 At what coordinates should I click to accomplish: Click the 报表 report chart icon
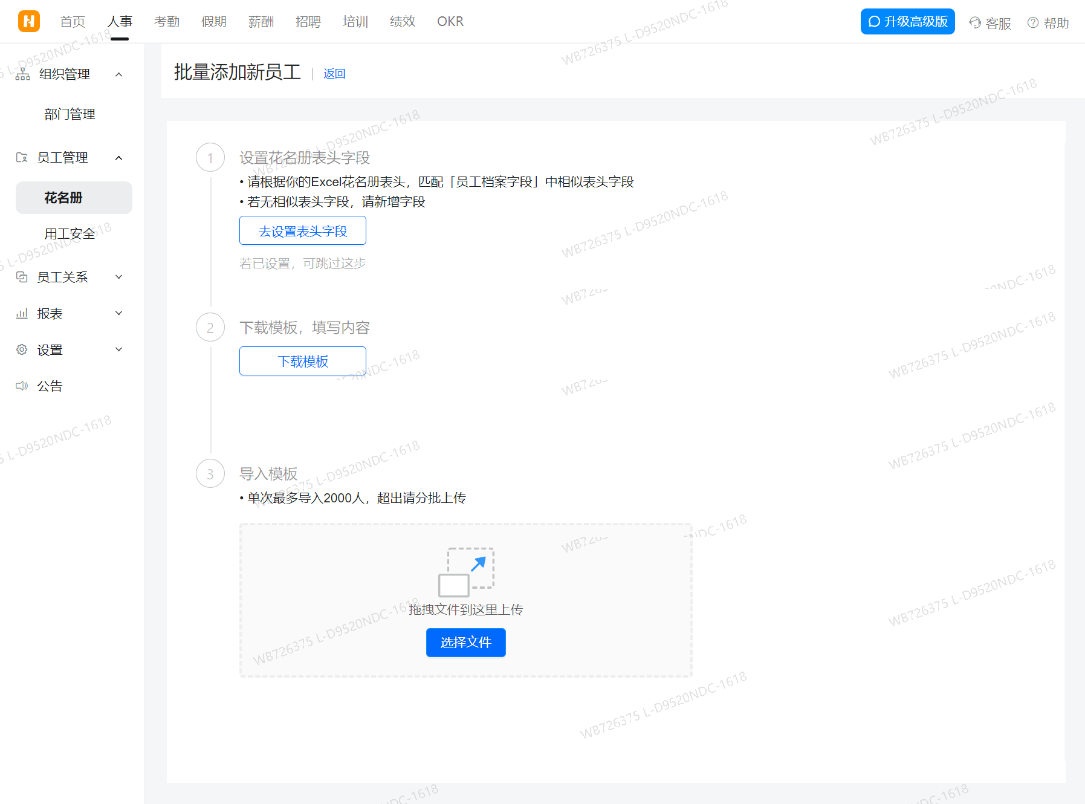coord(22,313)
